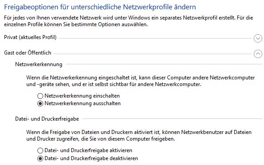Click the page title Freigabeoptionen für unterschiedliche Netzwerkprofile
This screenshot has height=165, width=264.
pyautogui.click(x=100, y=7)
